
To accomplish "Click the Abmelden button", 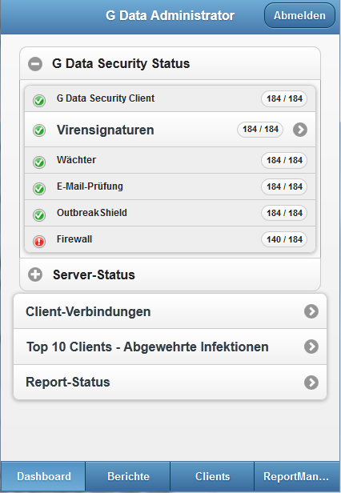I will tap(299, 15).
